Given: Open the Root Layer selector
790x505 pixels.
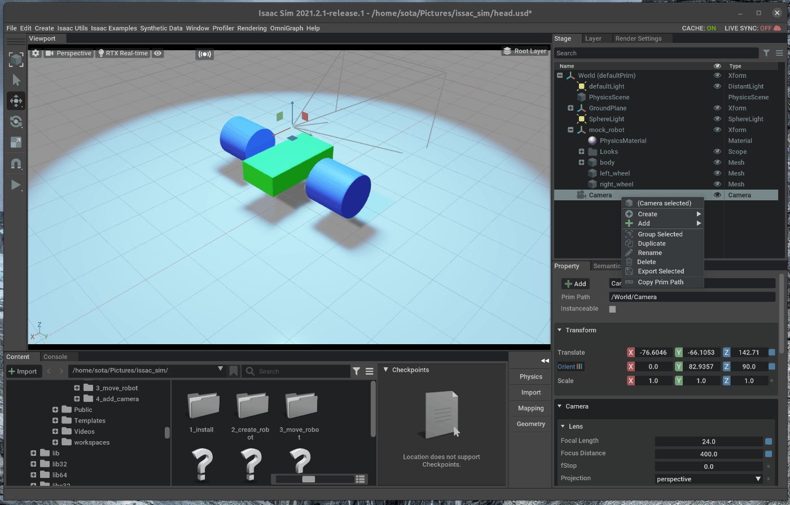Looking at the screenshot, I should 524,51.
